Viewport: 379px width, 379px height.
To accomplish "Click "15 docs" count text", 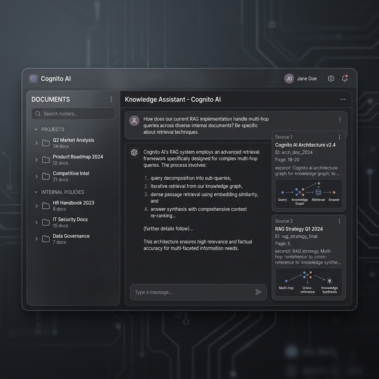I will click(60, 225).
